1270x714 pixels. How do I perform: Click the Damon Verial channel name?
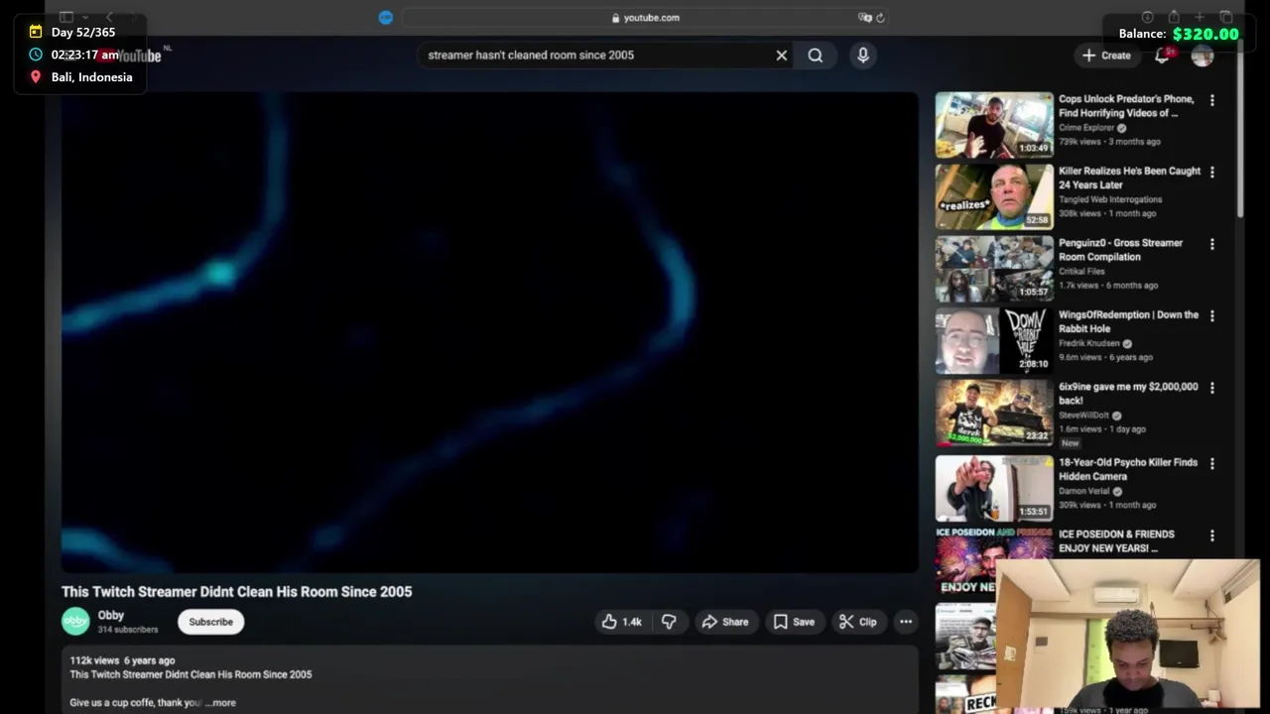coord(1084,491)
